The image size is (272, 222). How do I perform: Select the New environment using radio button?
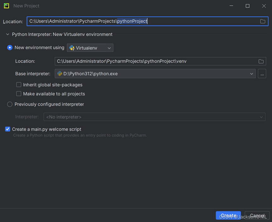(x=10, y=48)
